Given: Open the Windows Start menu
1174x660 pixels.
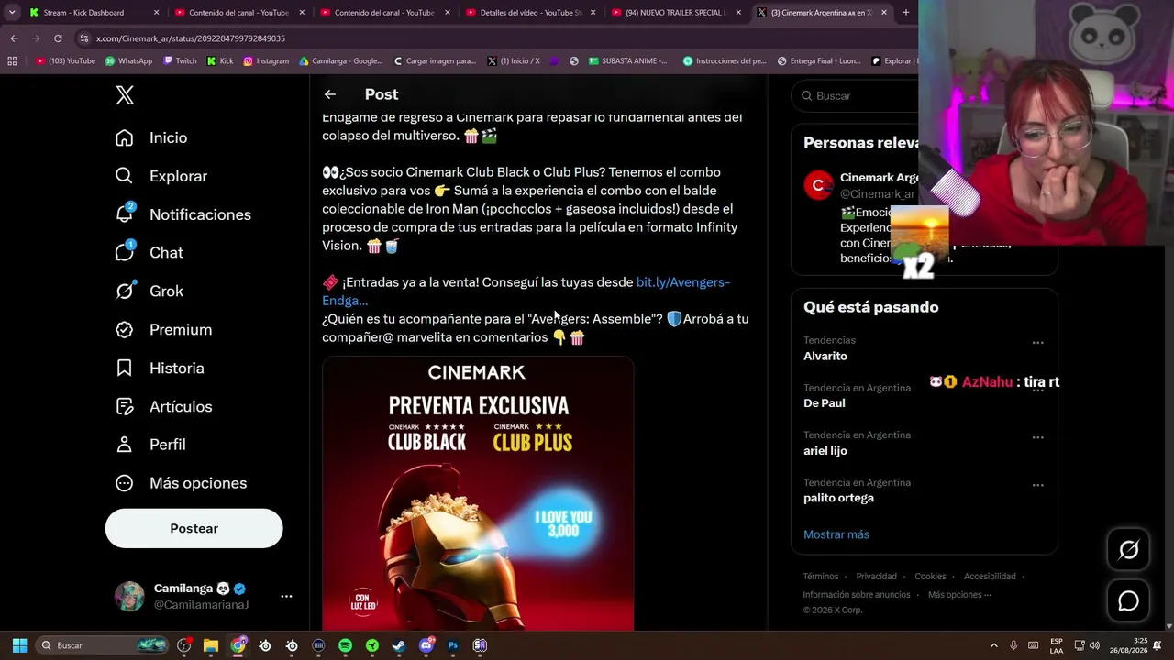Looking at the screenshot, I should pos(19,645).
